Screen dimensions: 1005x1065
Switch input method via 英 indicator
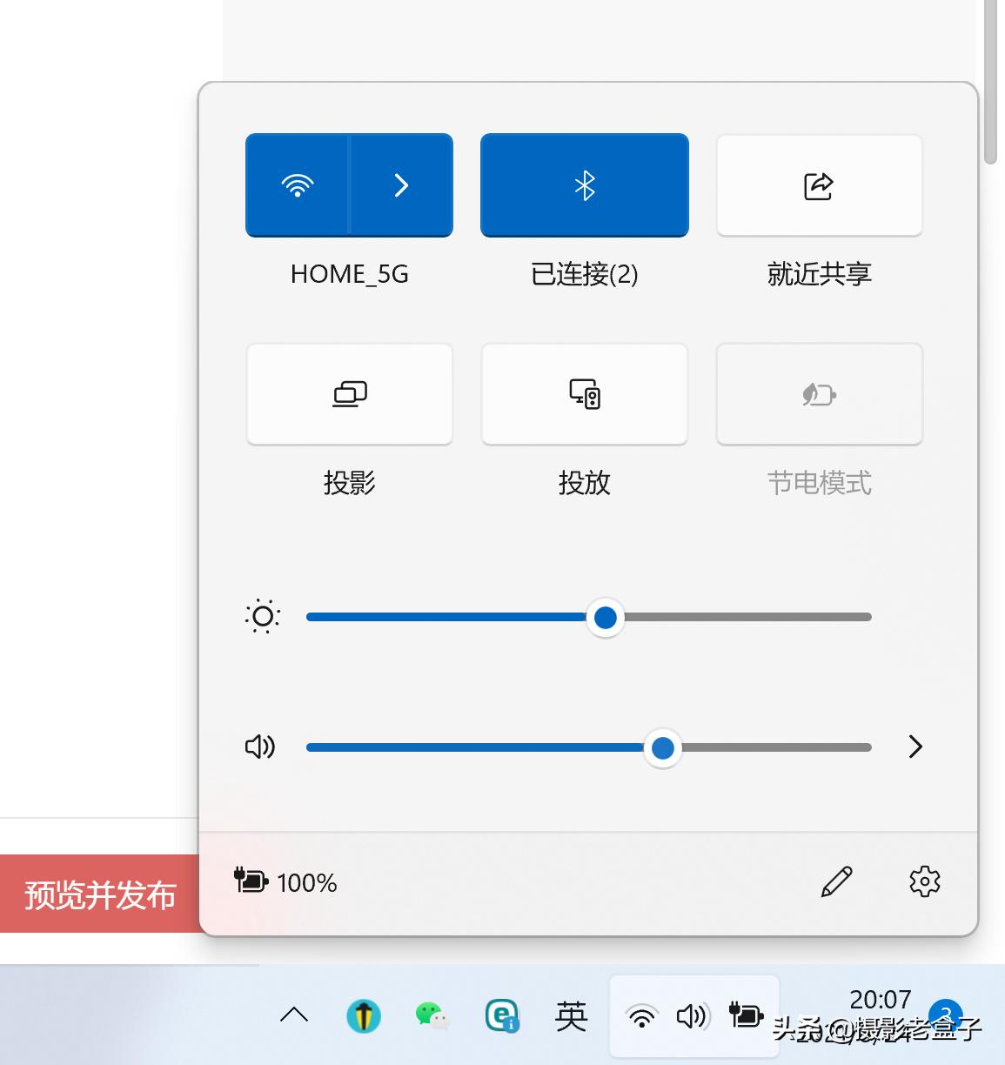point(571,1015)
